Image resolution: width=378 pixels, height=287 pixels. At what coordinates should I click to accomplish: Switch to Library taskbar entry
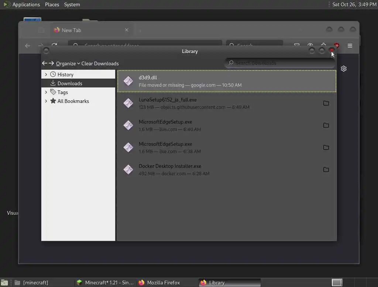click(230, 283)
